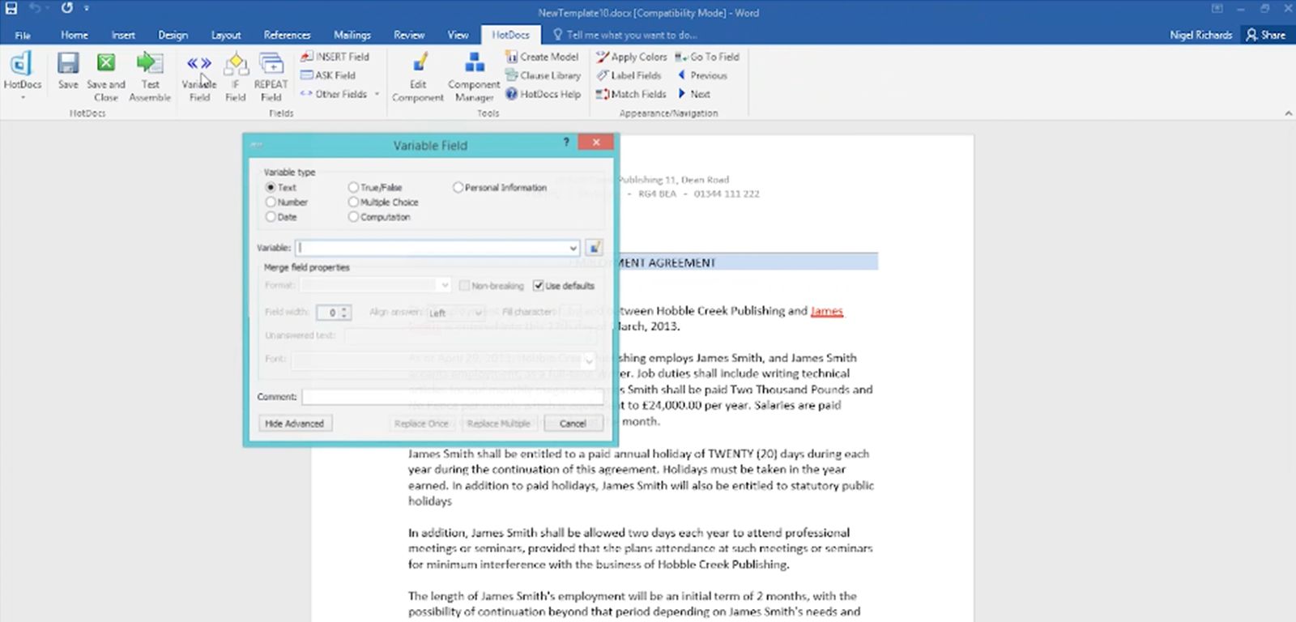Open the References tab
Image resolution: width=1296 pixels, height=622 pixels.
[x=287, y=35]
